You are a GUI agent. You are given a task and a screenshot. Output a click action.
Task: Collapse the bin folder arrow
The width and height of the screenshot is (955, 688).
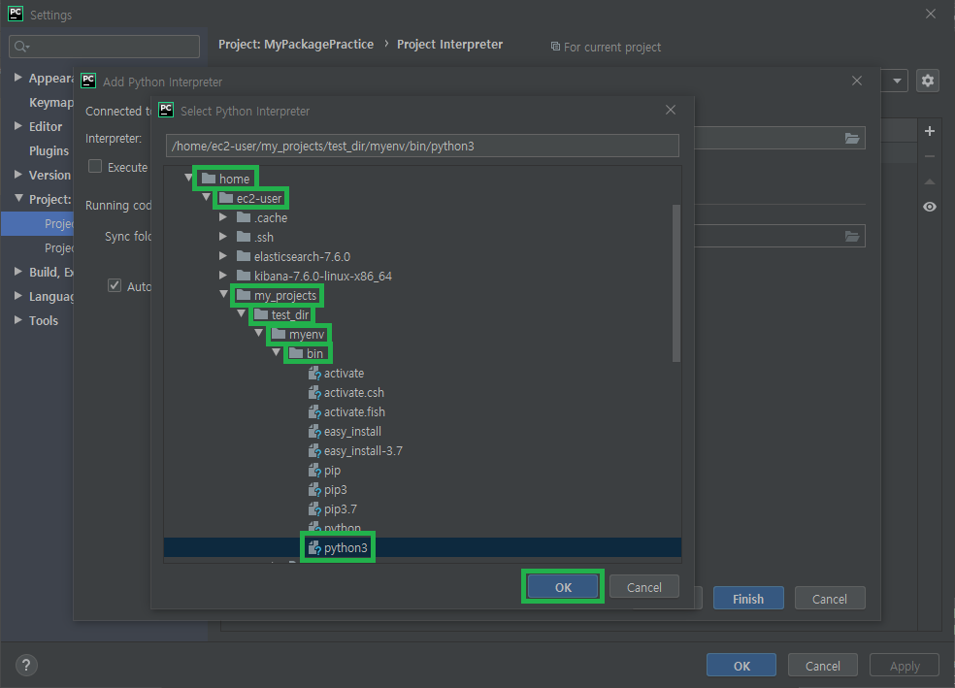point(277,352)
